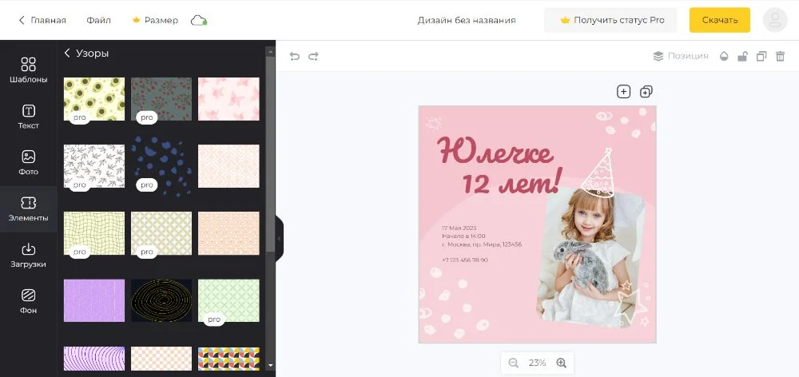Click the redo arrow icon
The width and height of the screenshot is (799, 377).
click(313, 56)
